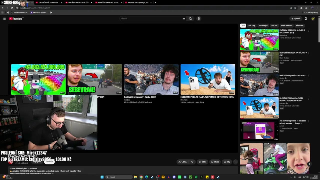Click the search magnifier button
The width and height of the screenshot is (320, 180).
click(190, 18)
